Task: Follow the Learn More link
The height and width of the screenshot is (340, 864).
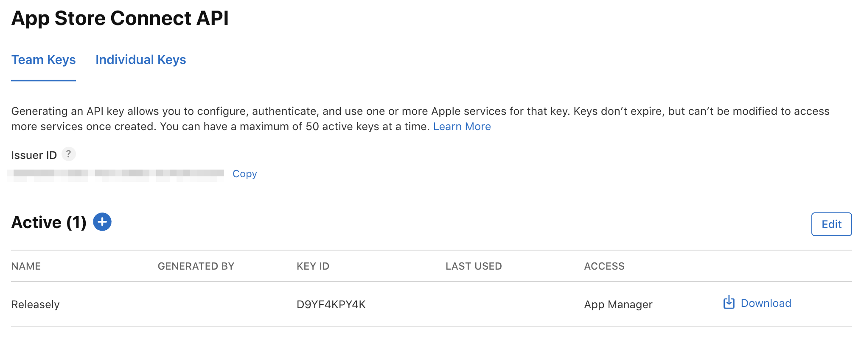Action: click(x=462, y=126)
